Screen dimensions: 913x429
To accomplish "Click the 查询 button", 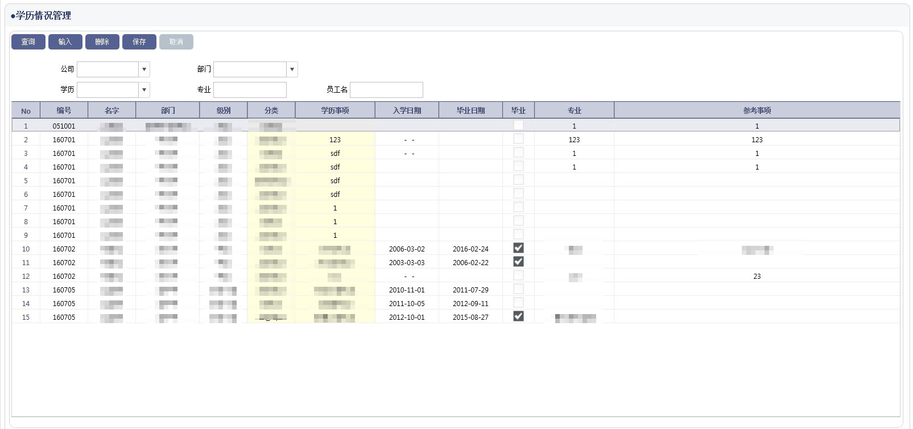I will pos(28,42).
